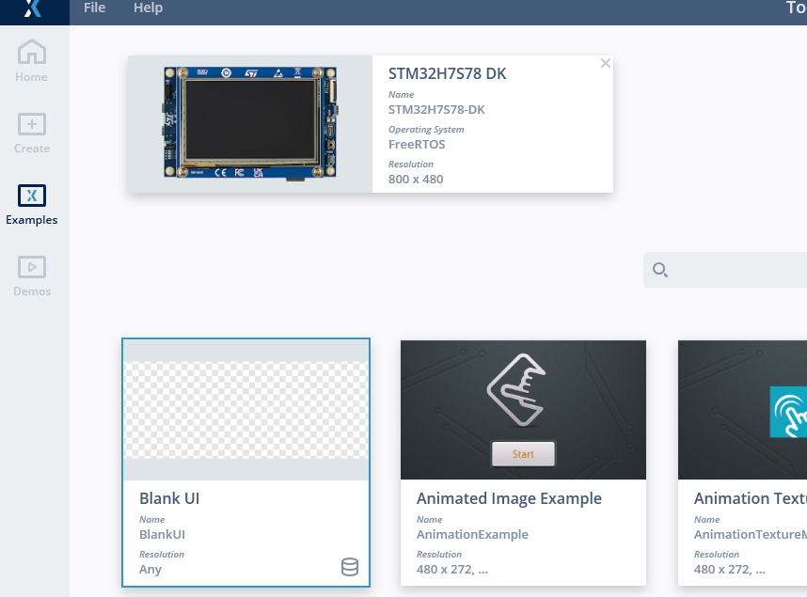Screen dimensions: 807x597
Task: Click the Animated Image Example title
Action: coord(509,498)
